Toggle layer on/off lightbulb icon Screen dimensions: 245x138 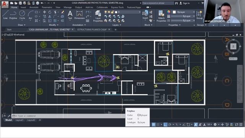pos(106,12)
